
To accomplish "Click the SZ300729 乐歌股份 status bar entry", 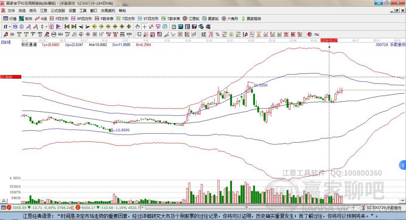I will pos(381,208).
